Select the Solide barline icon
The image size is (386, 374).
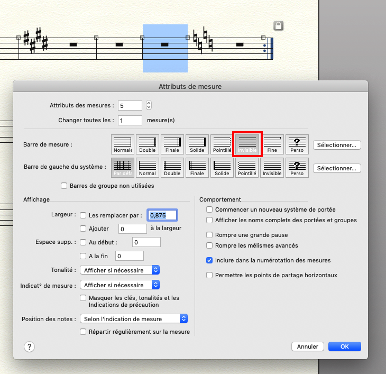(x=197, y=144)
